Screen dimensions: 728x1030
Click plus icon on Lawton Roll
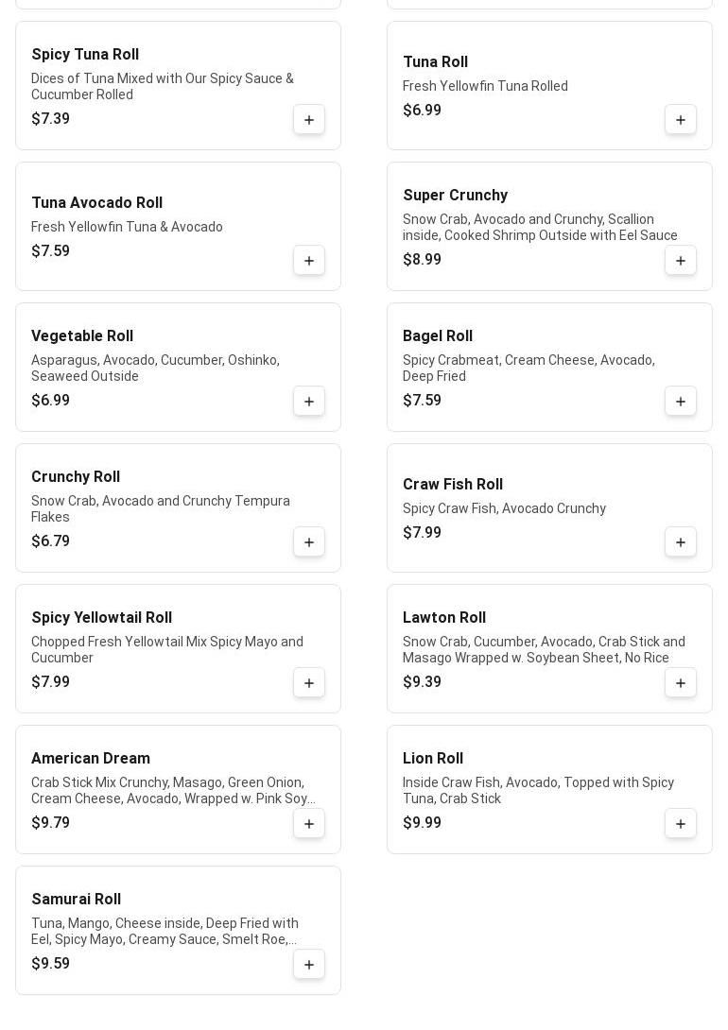click(x=681, y=683)
